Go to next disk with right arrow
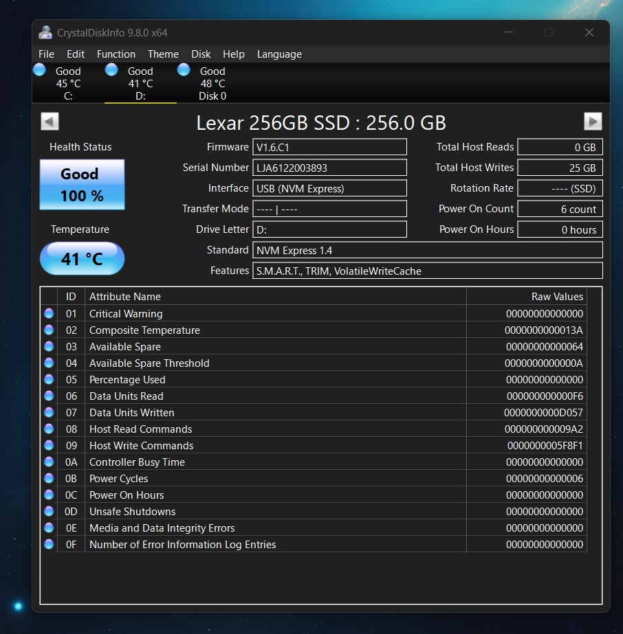The image size is (623, 634). [x=593, y=122]
